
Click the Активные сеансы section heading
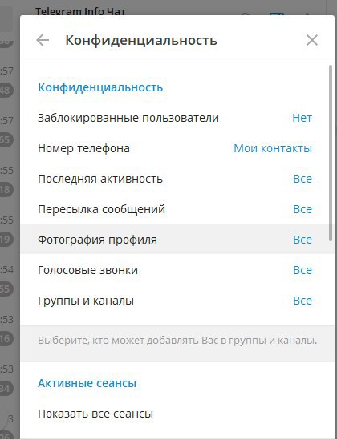tap(87, 383)
